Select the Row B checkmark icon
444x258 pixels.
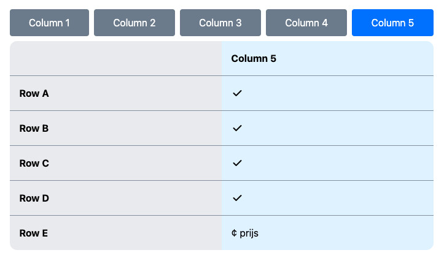(237, 128)
